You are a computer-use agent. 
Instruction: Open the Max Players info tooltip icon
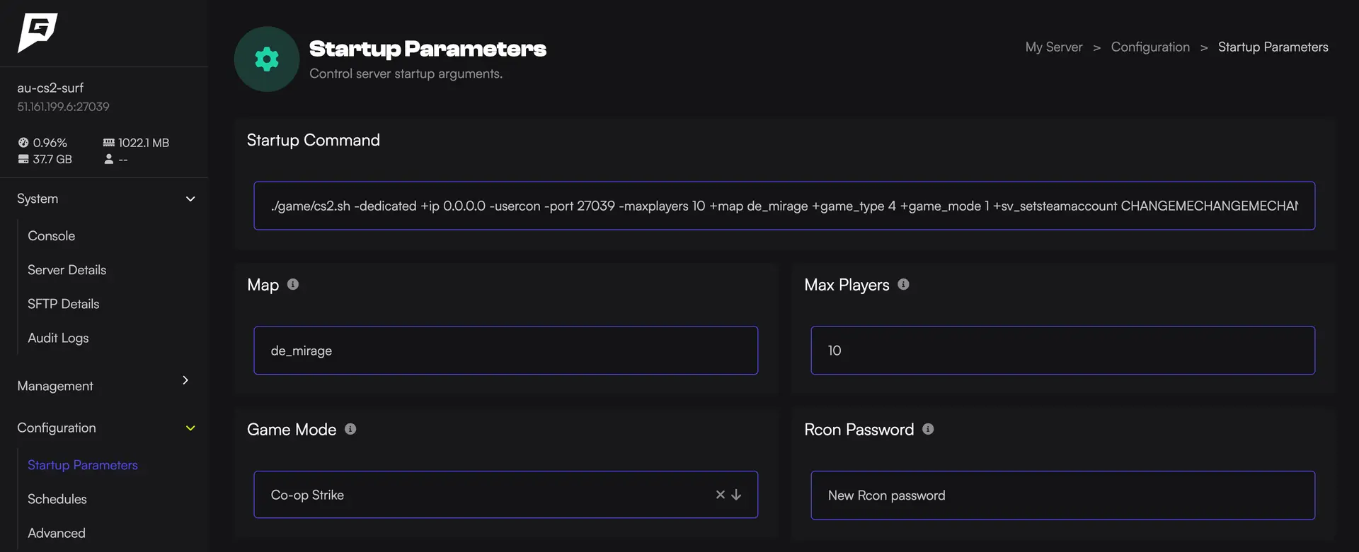tap(903, 284)
